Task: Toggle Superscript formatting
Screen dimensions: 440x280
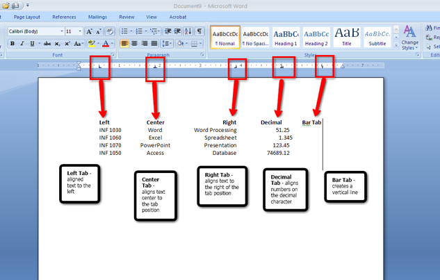Action: [67, 44]
